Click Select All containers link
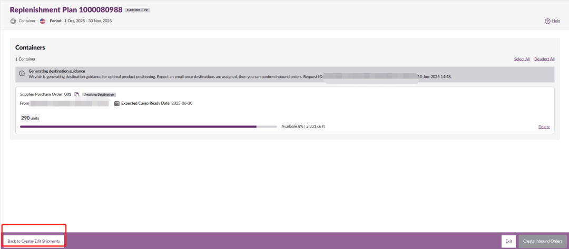The width and height of the screenshot is (569, 249). 522,59
